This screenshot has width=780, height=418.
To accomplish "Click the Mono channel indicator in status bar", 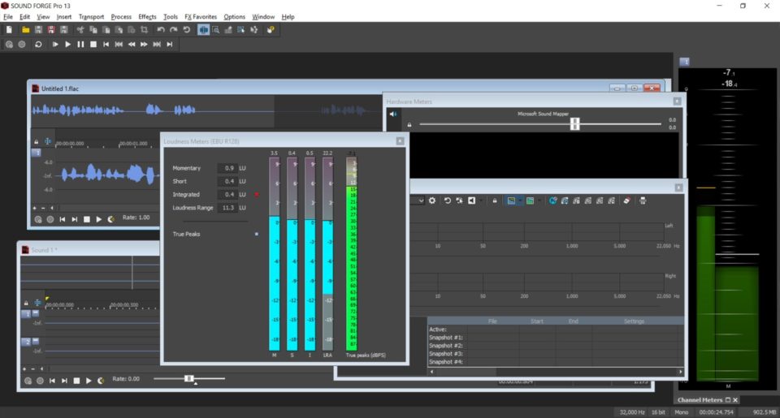I will 681,412.
